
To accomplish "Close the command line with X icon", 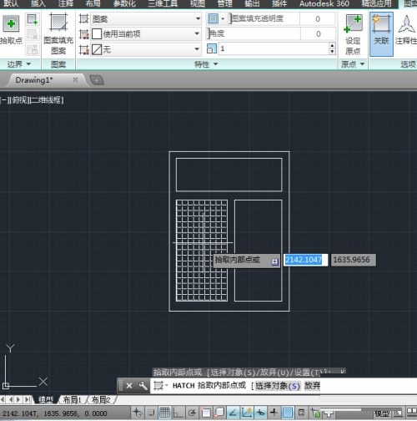I will pyautogui.click(x=129, y=386).
